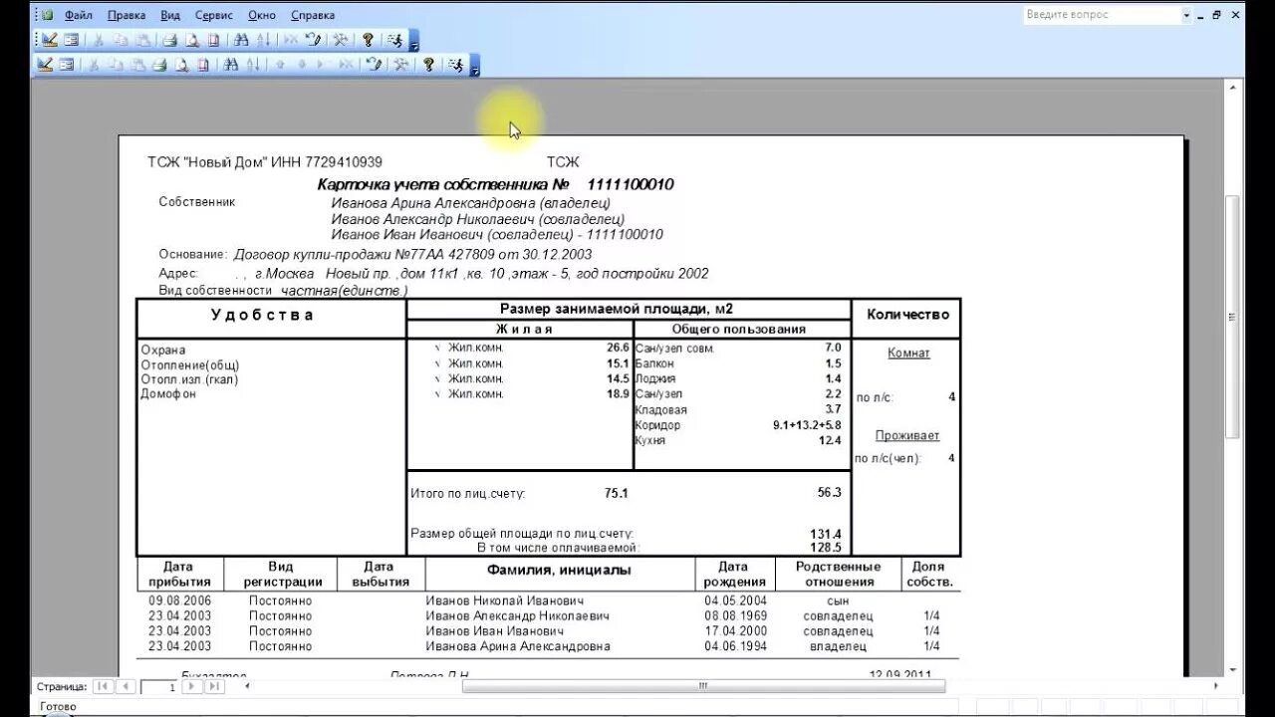Click the question mark help icon in lower toolbar
The image size is (1275, 717).
[428, 65]
